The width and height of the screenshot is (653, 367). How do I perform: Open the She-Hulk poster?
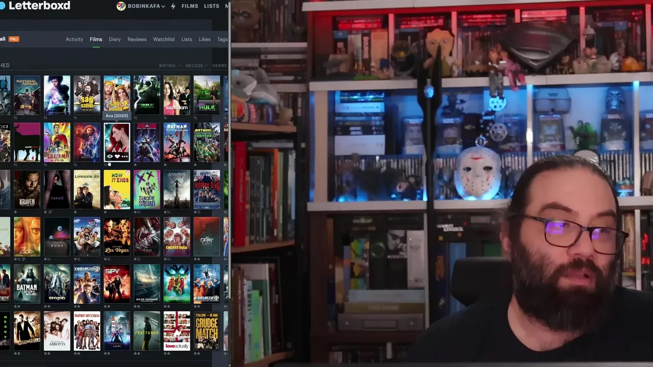(x=207, y=95)
